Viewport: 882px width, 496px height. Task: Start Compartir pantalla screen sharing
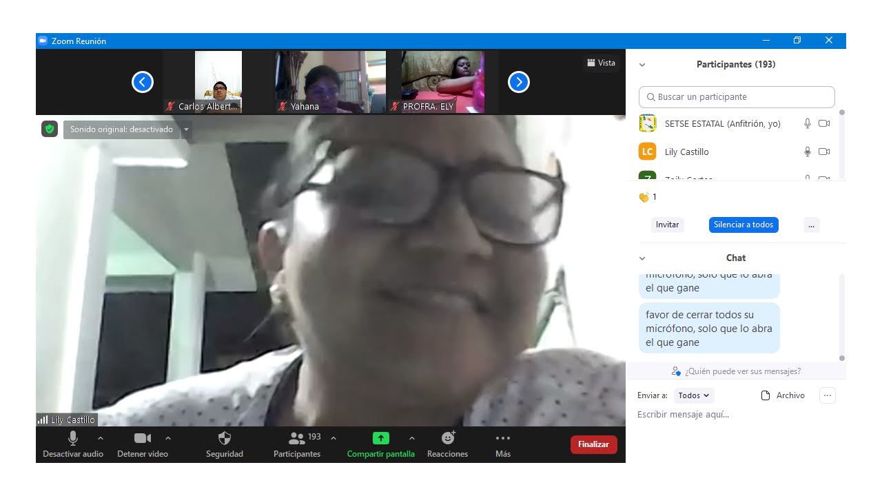pos(381,444)
